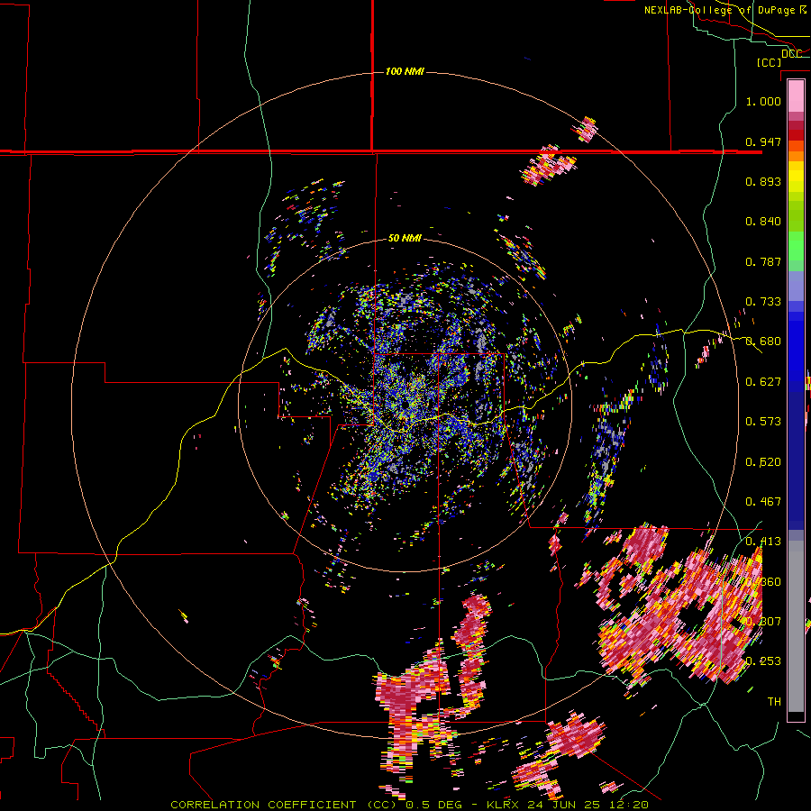Click the 0.520 value on the color scale
Screen dimensions: 811x811
coord(763,462)
